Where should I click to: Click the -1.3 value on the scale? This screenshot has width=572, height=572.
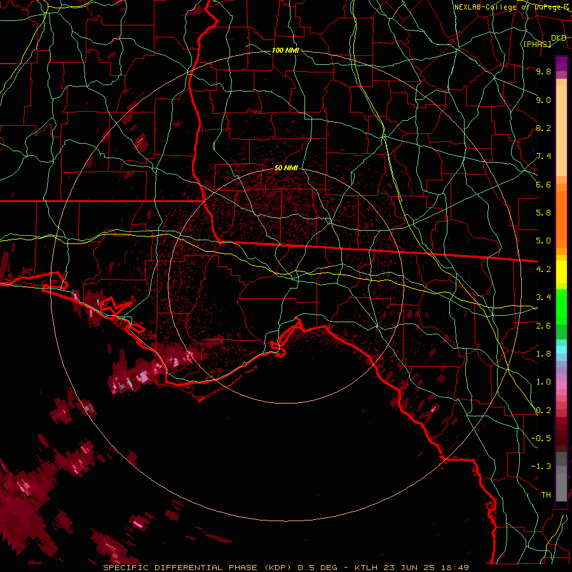coord(541,466)
